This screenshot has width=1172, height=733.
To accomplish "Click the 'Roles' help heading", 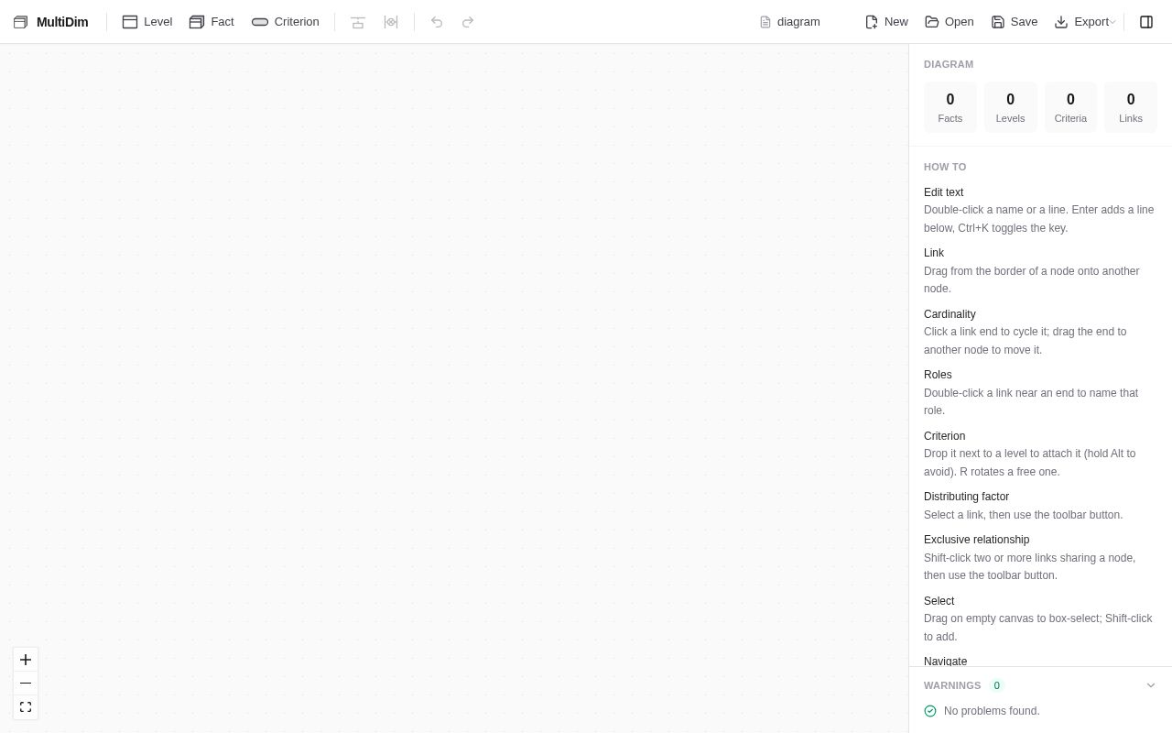I will (938, 375).
